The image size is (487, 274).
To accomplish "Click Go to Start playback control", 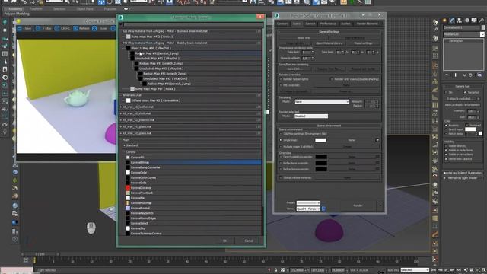I will 434,270.
